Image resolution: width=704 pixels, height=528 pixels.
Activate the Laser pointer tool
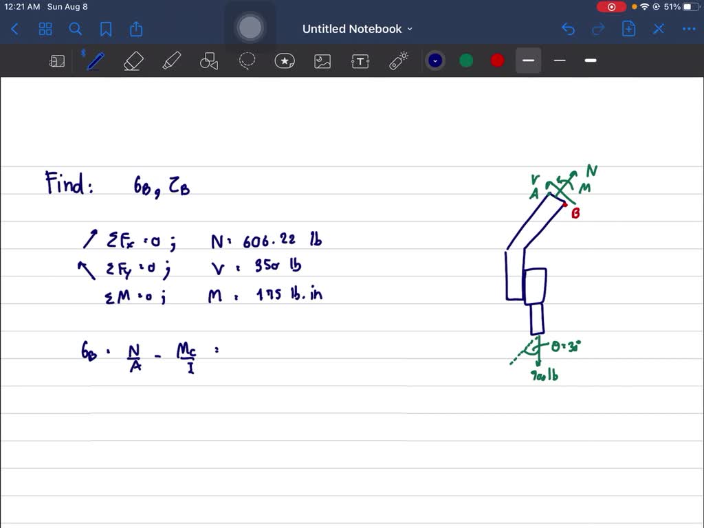399,61
